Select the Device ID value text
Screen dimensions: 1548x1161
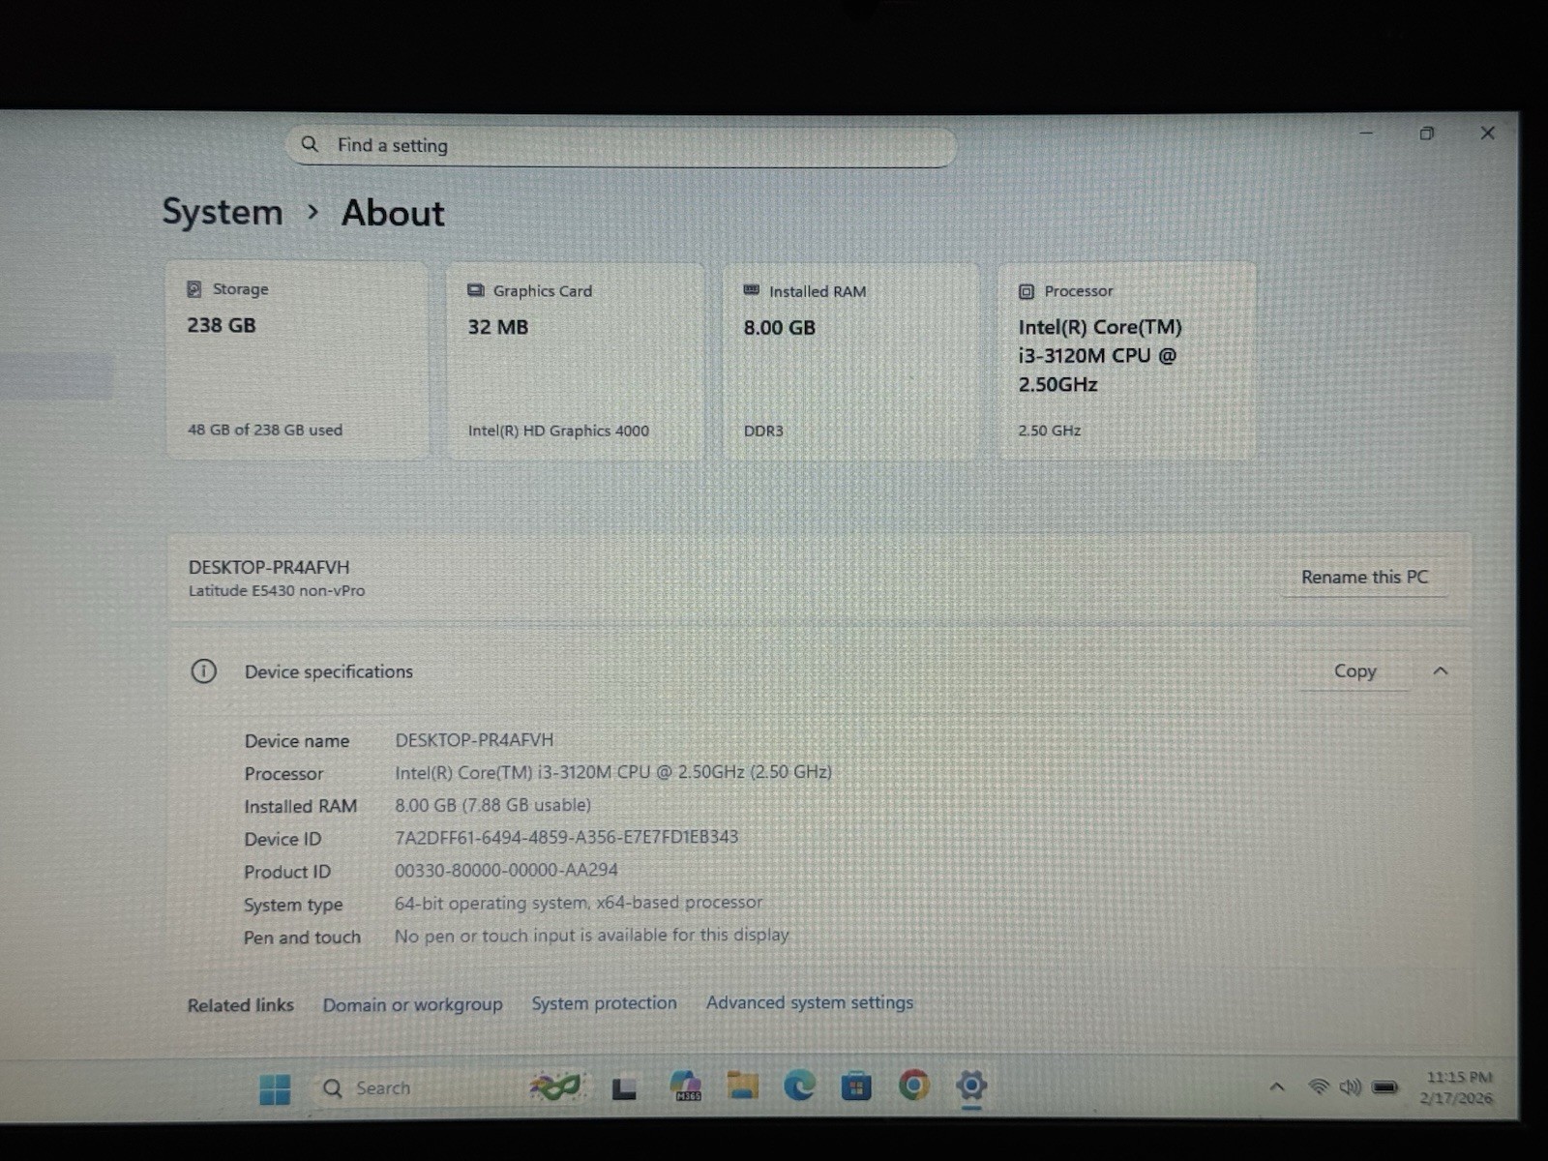point(566,837)
